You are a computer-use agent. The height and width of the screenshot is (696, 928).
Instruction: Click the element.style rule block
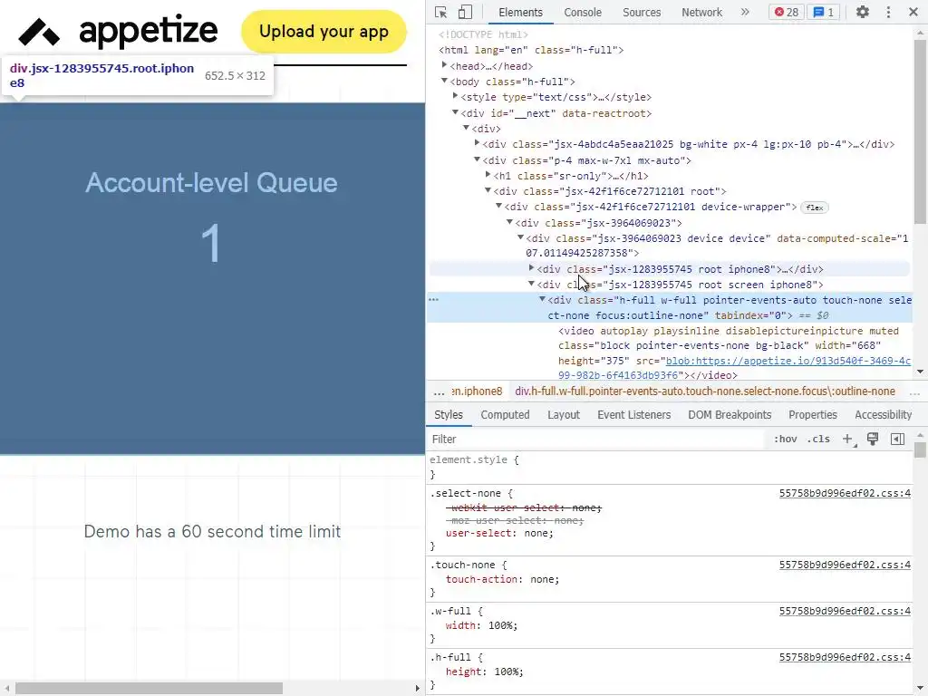670,467
